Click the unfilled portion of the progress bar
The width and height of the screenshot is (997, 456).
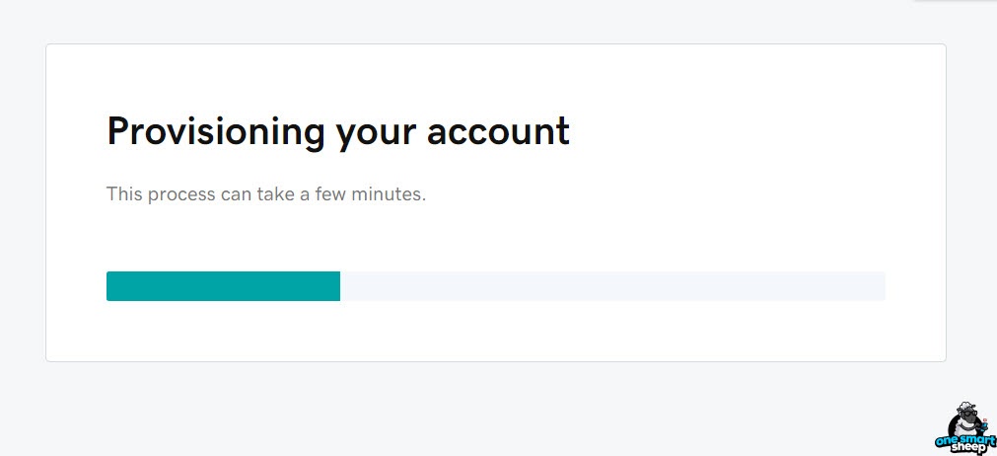[612, 286]
